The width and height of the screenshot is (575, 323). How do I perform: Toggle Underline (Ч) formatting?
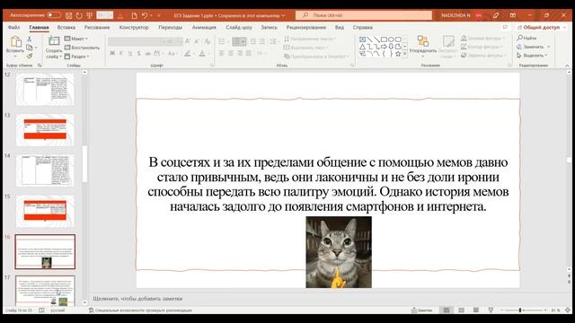point(130,54)
